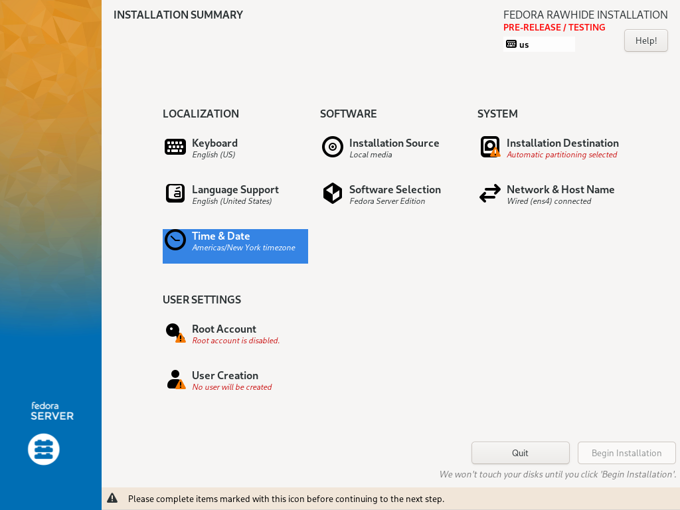The width and height of the screenshot is (680, 510).
Task: Click 'Automatic partitioning selected' status text
Action: pos(562,155)
